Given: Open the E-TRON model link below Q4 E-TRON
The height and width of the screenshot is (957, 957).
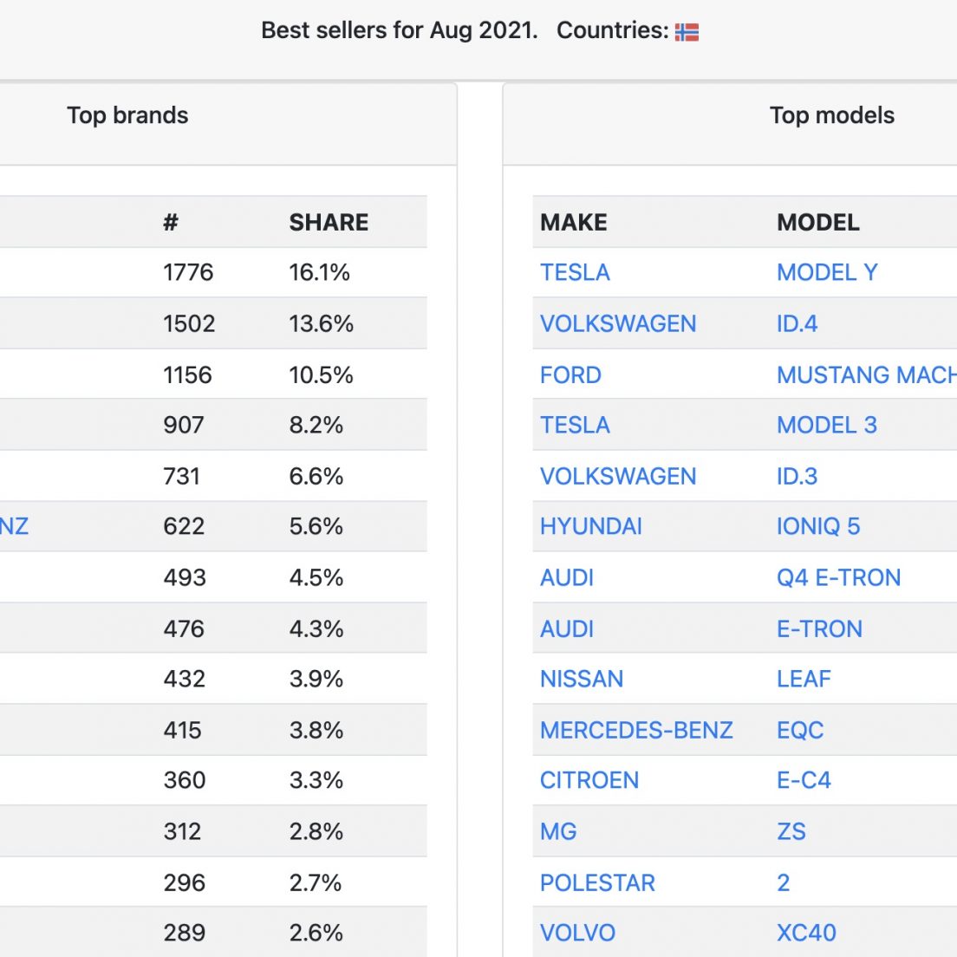Looking at the screenshot, I should click(820, 628).
